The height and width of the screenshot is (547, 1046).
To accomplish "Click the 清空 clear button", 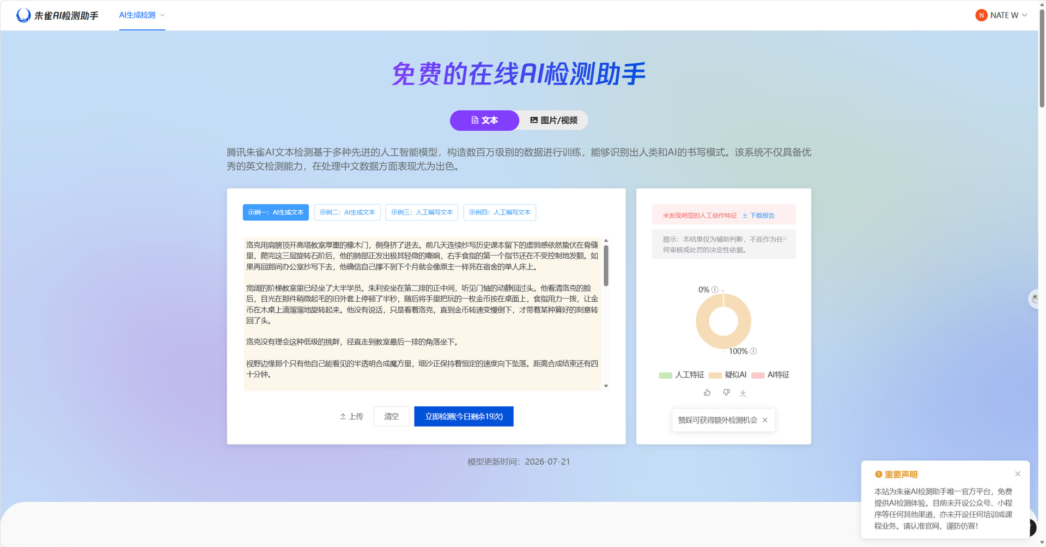I will [x=391, y=416].
